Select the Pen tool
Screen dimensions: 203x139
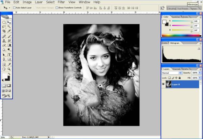click(4, 59)
